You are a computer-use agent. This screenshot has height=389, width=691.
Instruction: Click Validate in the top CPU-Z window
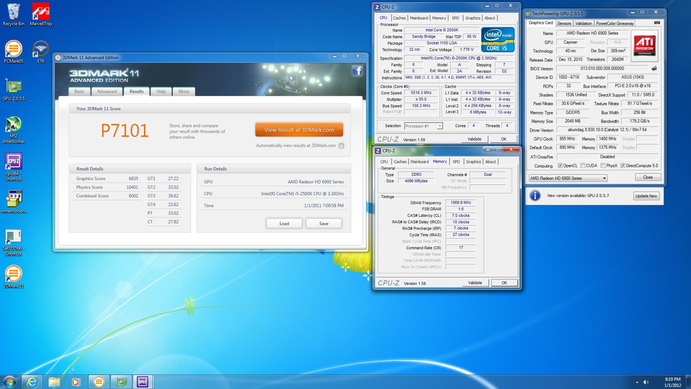[x=474, y=139]
